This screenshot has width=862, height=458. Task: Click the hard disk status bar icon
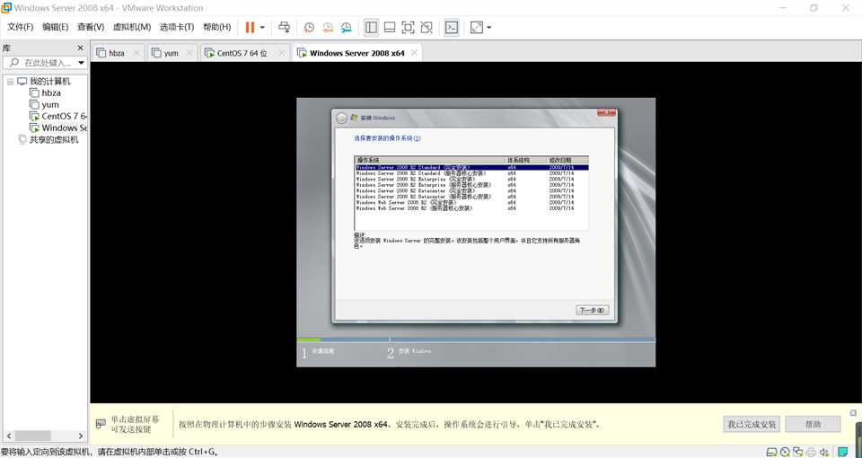pos(772,452)
